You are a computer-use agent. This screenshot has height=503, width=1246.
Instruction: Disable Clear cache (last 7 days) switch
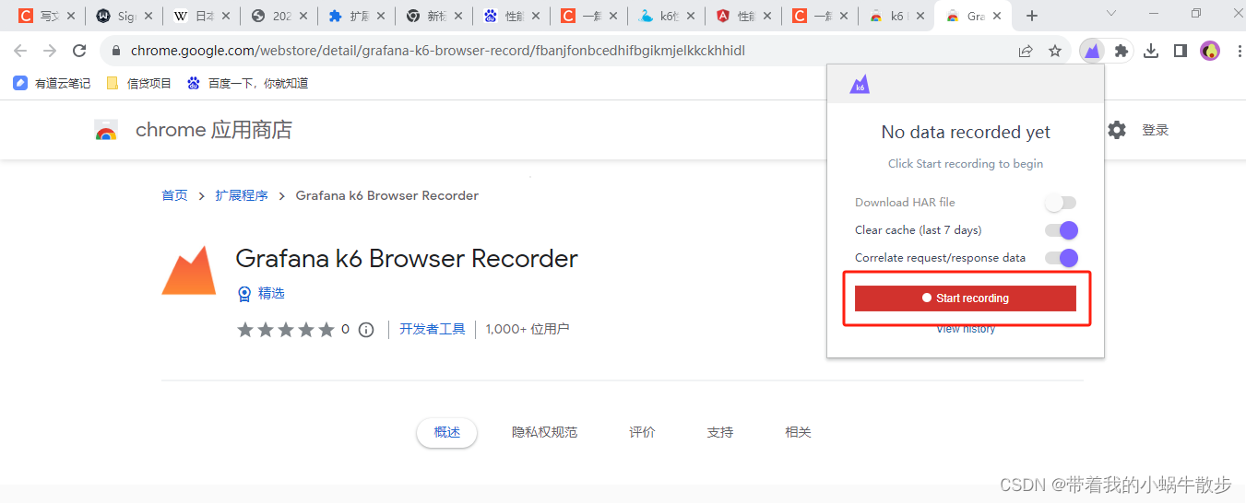click(x=1062, y=230)
